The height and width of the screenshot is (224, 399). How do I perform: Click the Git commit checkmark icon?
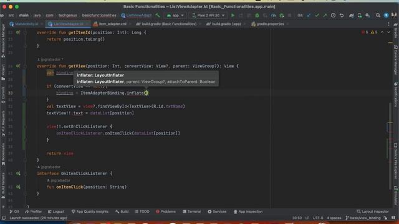coord(317,16)
